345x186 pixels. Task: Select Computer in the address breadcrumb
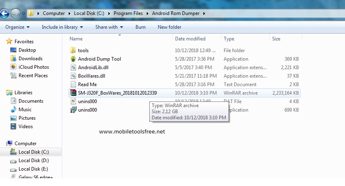[54, 13]
